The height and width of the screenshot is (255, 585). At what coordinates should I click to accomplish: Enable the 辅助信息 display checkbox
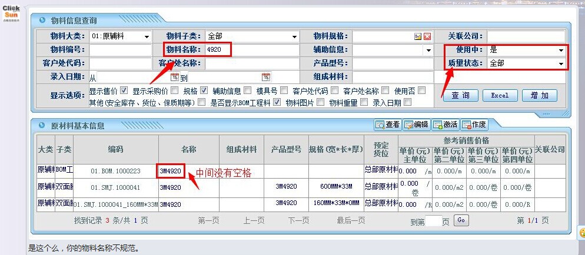pyautogui.click(x=247, y=90)
